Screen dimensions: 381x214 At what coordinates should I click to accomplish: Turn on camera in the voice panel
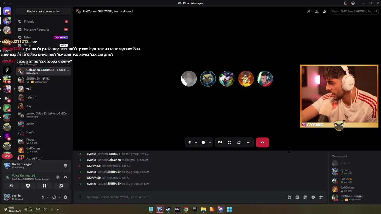[11, 186]
